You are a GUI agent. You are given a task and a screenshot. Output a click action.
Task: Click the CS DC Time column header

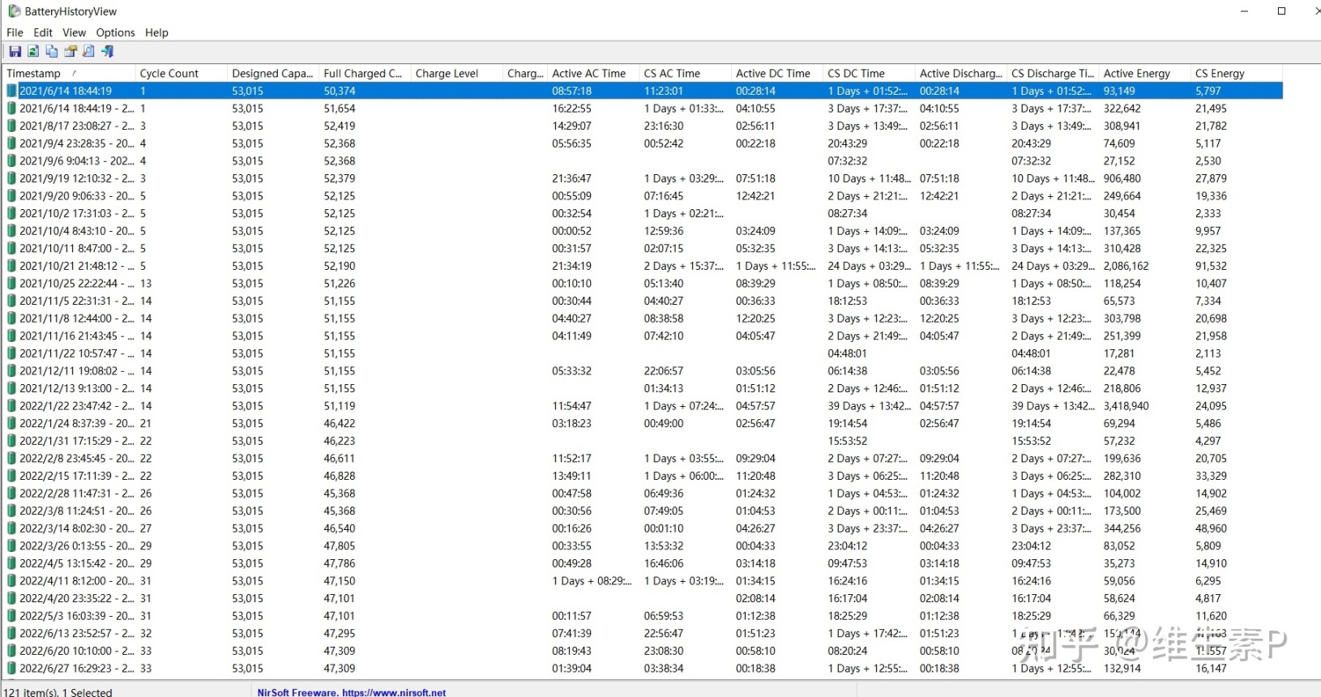pos(869,73)
